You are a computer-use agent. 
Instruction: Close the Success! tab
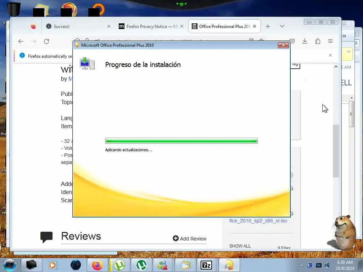[x=109, y=26]
